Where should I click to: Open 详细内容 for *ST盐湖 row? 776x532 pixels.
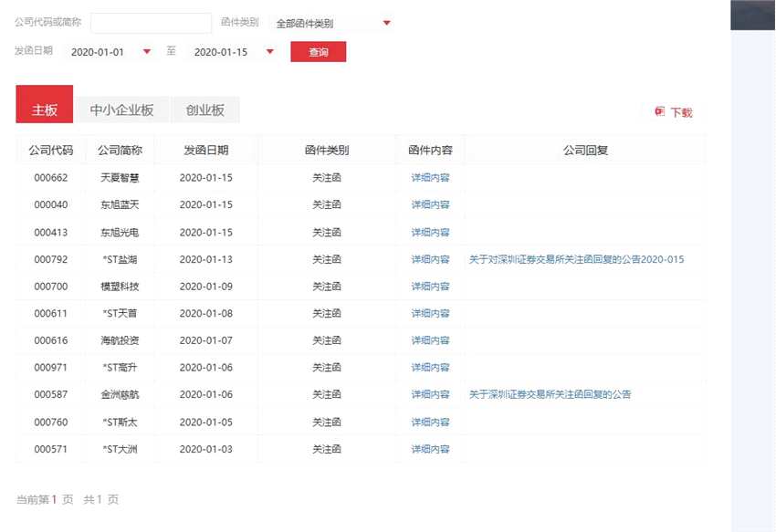click(x=430, y=259)
